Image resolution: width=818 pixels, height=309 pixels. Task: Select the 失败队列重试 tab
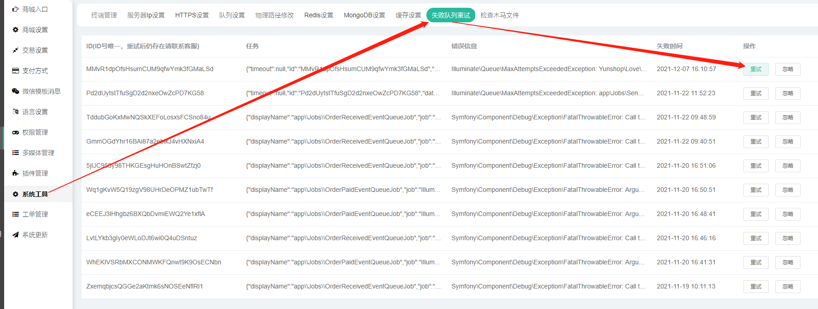point(451,15)
